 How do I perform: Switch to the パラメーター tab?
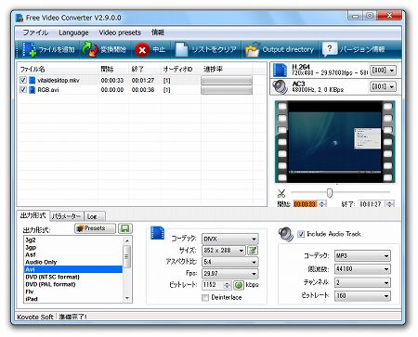[x=67, y=216]
